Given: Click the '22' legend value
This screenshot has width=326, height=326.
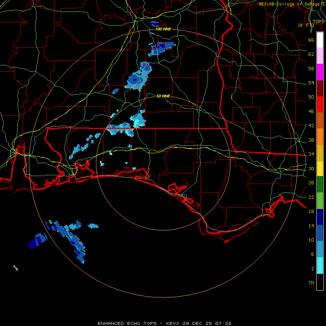Looking at the screenshot, I should click(x=311, y=197).
